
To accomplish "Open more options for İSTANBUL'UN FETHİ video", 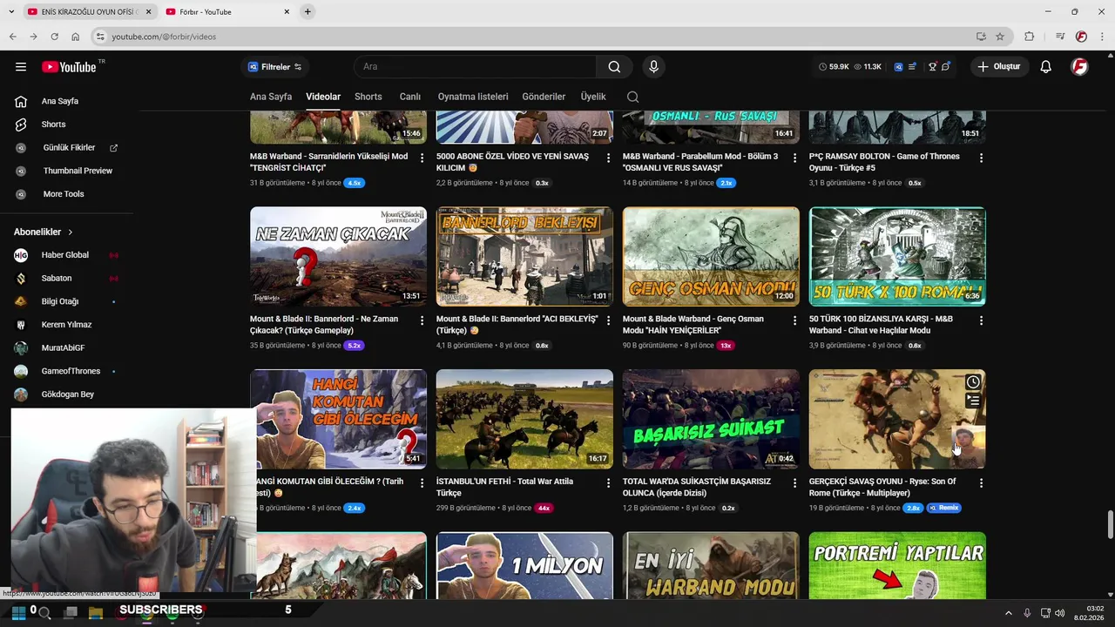I will pos(608,483).
